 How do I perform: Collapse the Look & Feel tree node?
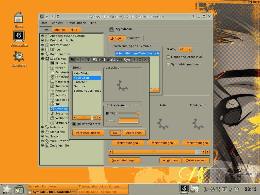[42, 59]
